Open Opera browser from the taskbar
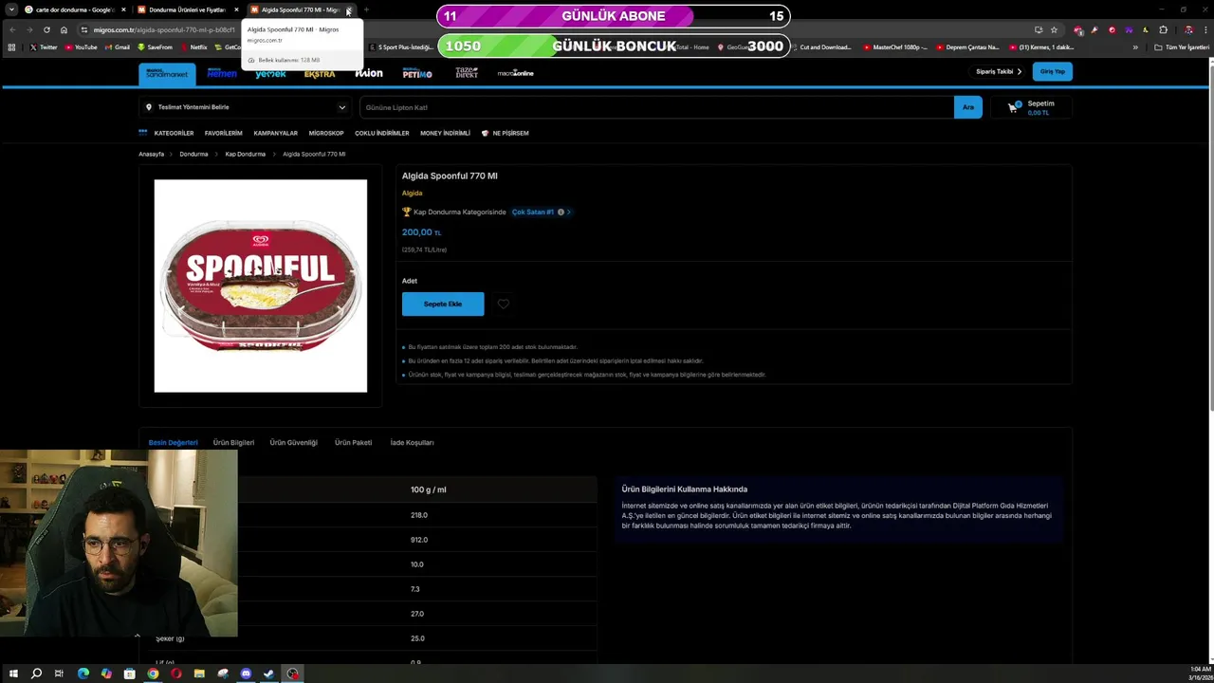The width and height of the screenshot is (1214, 683). pyautogui.click(x=175, y=674)
